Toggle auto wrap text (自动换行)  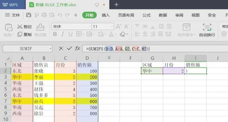click(207, 30)
